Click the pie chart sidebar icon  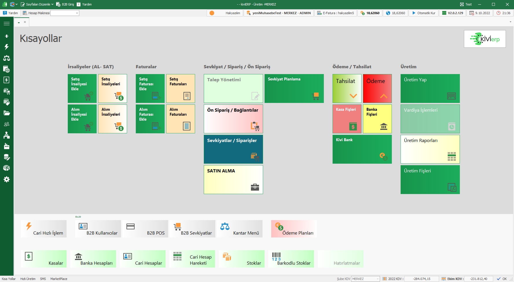click(7, 168)
